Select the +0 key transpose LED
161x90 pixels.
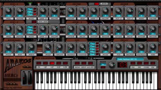point(52,63)
